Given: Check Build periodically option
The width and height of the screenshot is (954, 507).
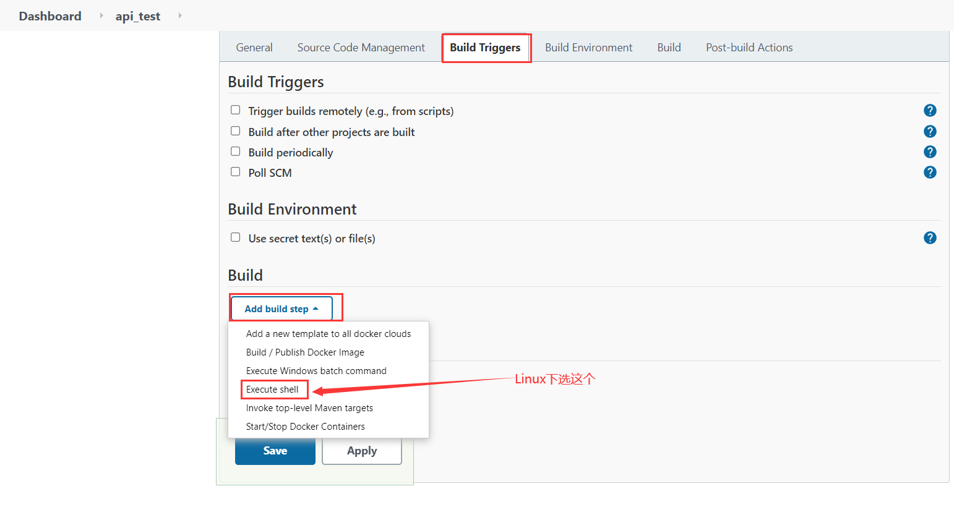Looking at the screenshot, I should (236, 151).
